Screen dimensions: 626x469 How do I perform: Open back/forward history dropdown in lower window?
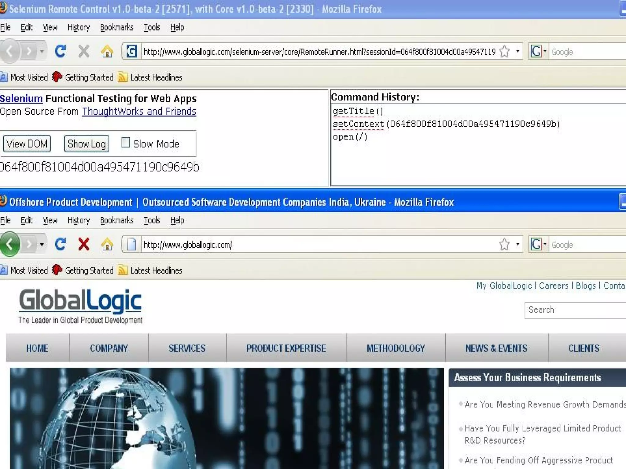(x=42, y=244)
